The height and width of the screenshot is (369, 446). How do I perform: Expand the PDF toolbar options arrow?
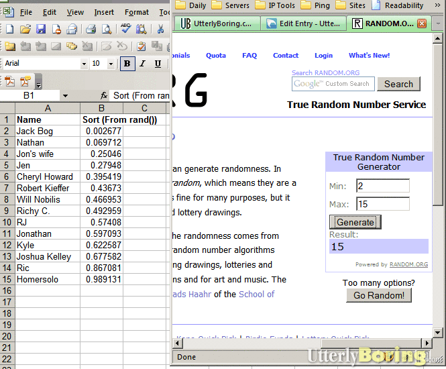pos(39,81)
